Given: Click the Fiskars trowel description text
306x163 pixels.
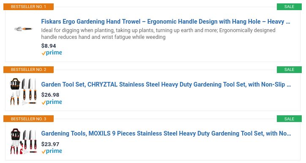Looking at the screenshot, I should coord(158,33).
